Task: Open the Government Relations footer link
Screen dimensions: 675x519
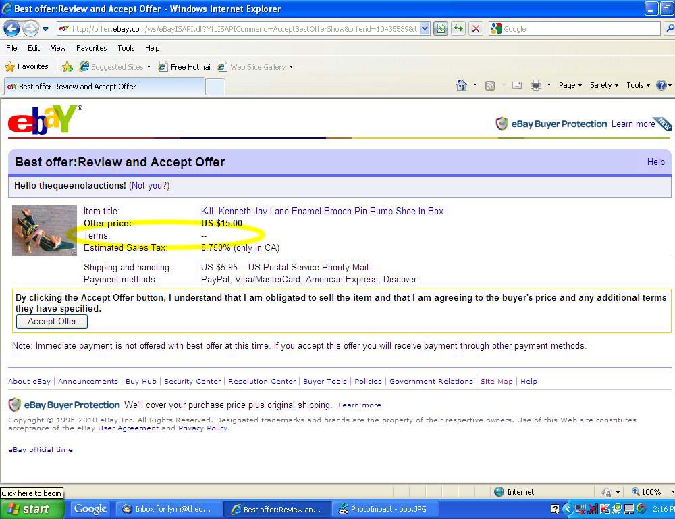Action: pos(431,382)
